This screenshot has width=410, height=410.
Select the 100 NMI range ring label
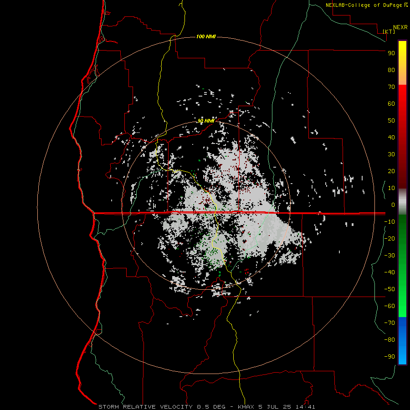coord(206,36)
